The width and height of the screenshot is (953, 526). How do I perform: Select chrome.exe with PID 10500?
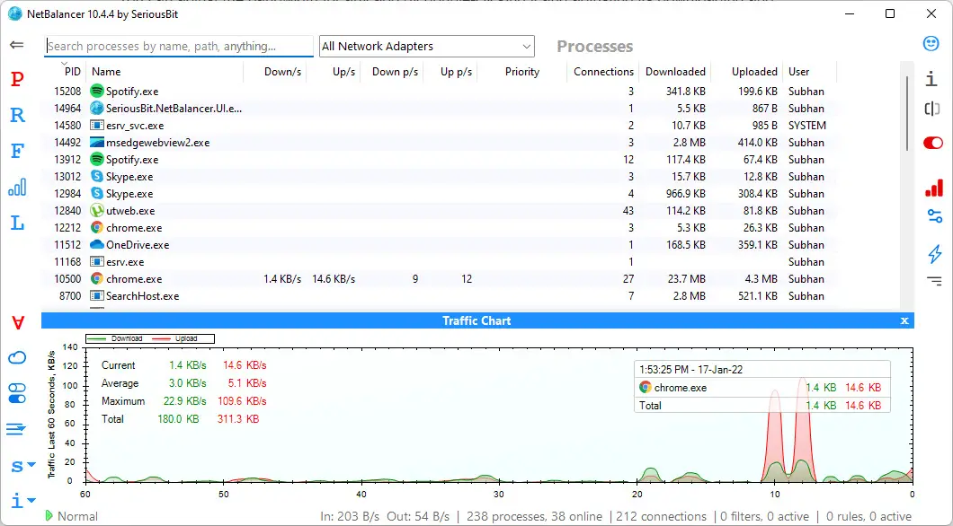tap(440, 279)
